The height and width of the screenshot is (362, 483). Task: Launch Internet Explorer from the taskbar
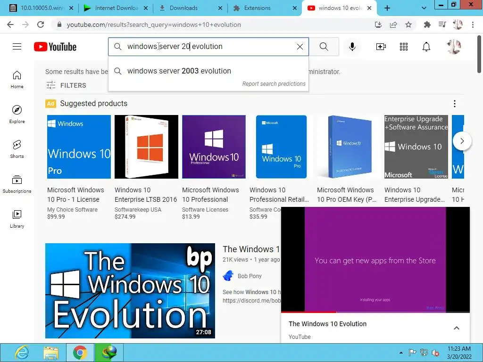(22, 353)
